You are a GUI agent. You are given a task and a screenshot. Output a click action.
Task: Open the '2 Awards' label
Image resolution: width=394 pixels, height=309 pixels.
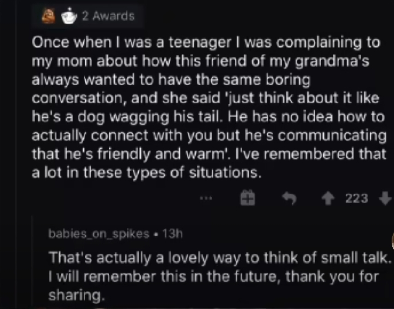[x=108, y=16]
